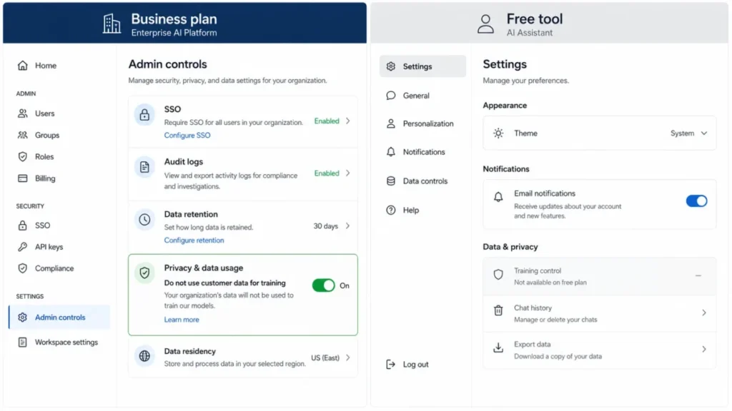Click the Data retention clock icon
732x411 pixels.
pos(144,220)
